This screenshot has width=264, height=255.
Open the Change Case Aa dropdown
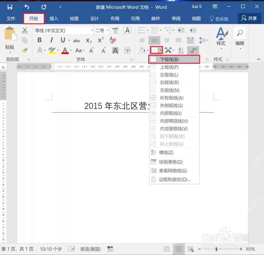coord(80,51)
